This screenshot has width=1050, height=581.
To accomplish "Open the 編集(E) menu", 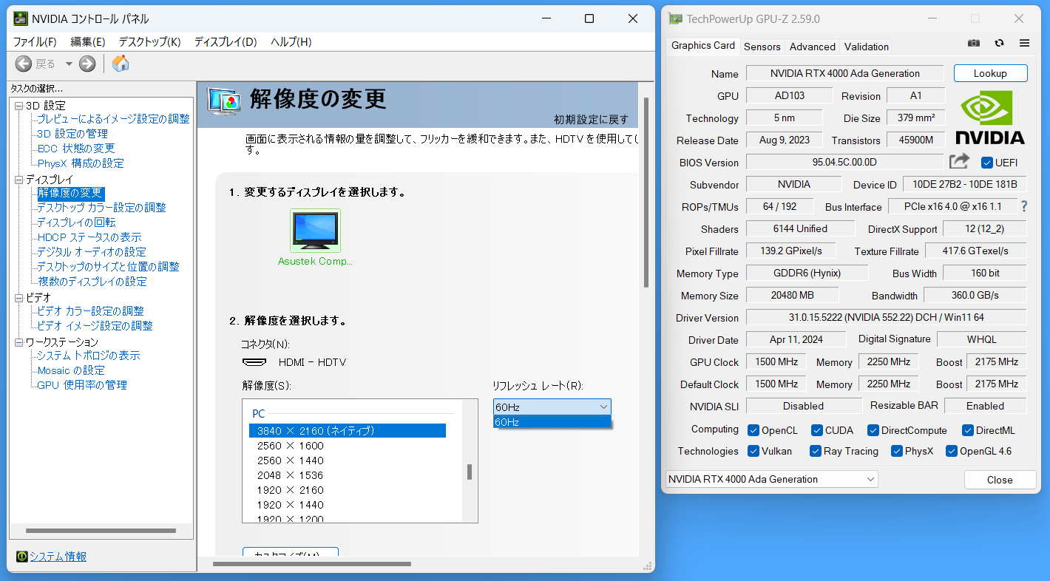I will coord(88,41).
